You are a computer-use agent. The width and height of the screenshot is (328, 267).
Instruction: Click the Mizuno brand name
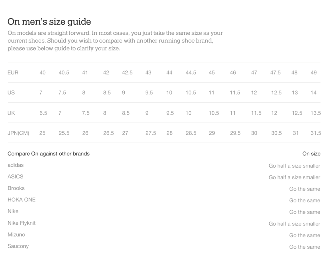pos(16,235)
